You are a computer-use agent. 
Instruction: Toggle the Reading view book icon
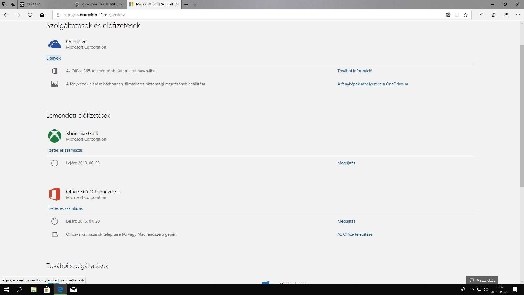[x=457, y=15]
